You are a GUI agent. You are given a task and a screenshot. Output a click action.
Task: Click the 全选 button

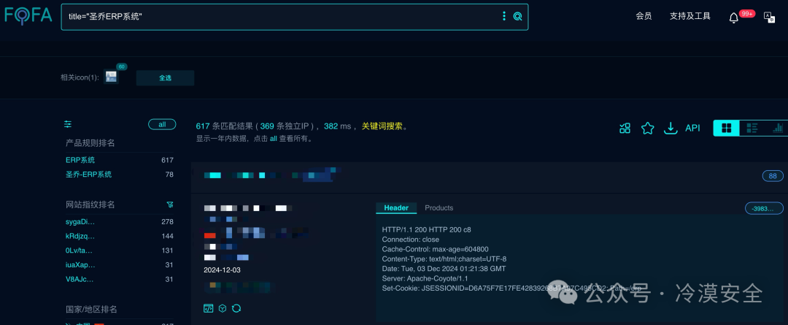coord(166,78)
